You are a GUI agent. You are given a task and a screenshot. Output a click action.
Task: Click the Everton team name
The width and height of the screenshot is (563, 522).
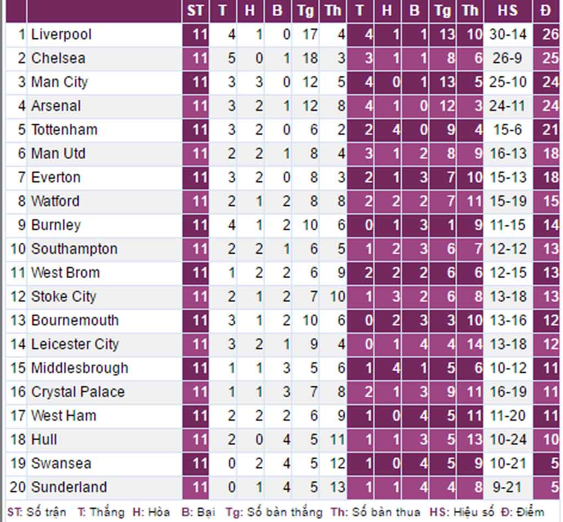[x=56, y=177]
